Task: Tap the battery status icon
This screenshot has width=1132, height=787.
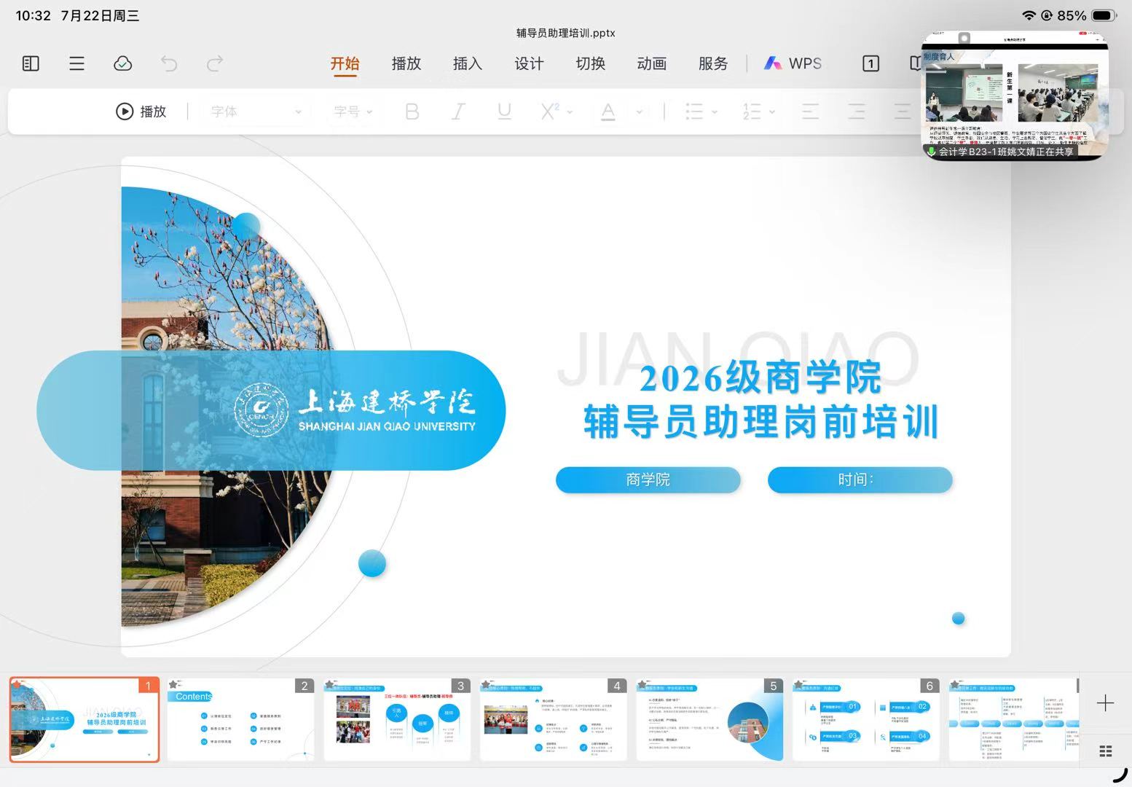Action: click(1104, 15)
